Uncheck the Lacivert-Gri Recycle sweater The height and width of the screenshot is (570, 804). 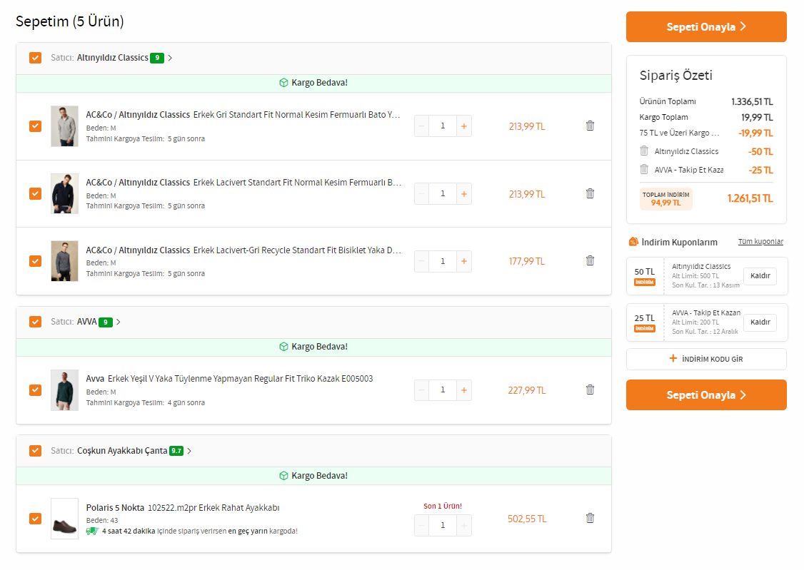[x=36, y=261]
